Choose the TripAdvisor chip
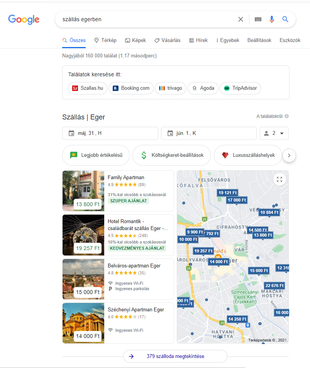The width and height of the screenshot is (310, 368). pyautogui.click(x=240, y=88)
